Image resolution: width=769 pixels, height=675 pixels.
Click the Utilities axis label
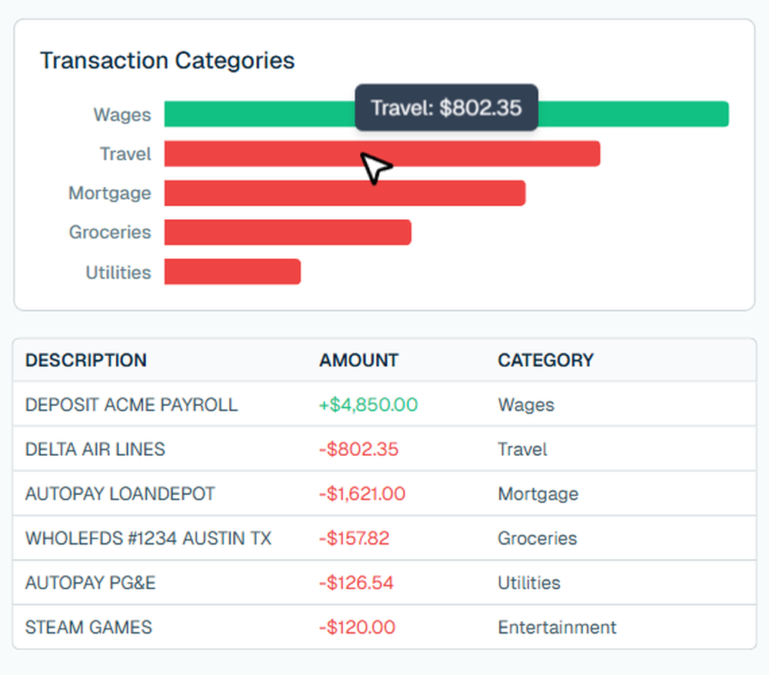coord(118,271)
